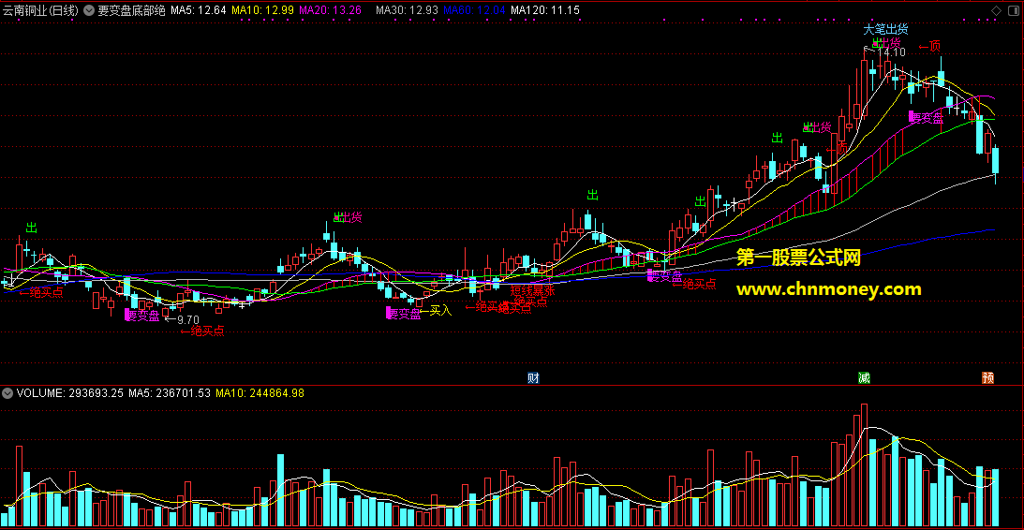The width and height of the screenshot is (1024, 530).
Task: Select the MA60: 12.04 line label
Action: click(x=474, y=10)
